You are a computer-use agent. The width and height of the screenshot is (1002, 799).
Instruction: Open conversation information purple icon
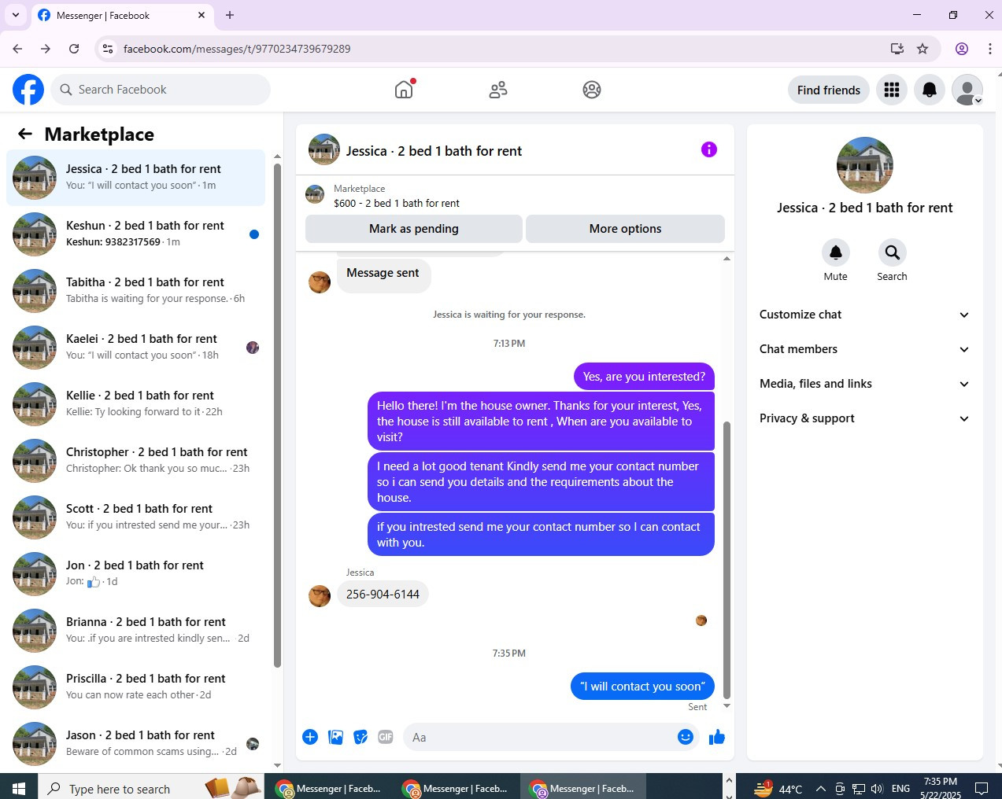[709, 149]
